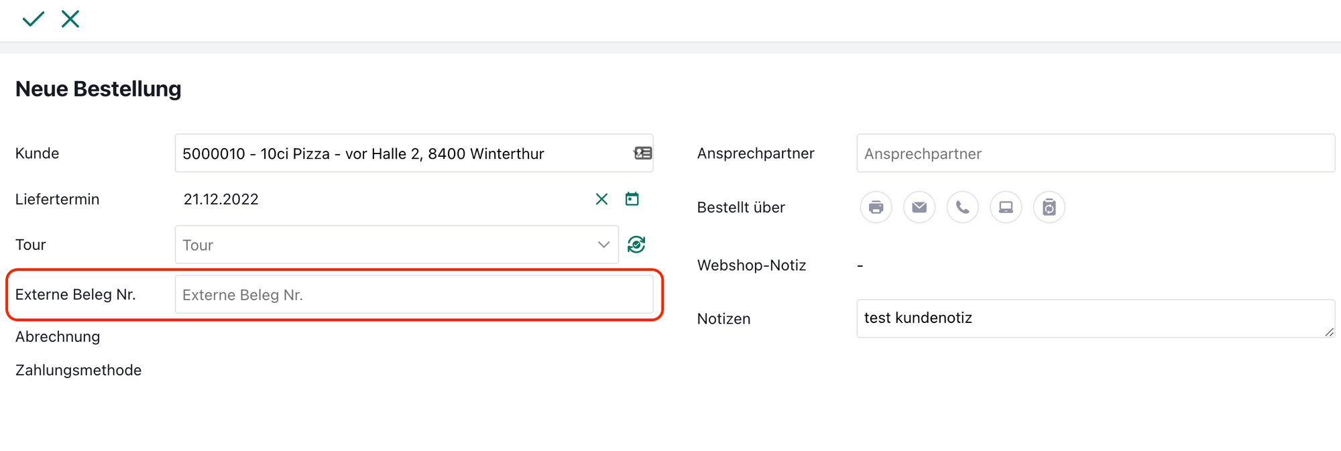
Task: Select fax/printer as order channel
Action: (876, 207)
